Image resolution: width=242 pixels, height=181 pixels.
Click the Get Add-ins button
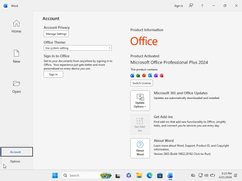(140, 125)
